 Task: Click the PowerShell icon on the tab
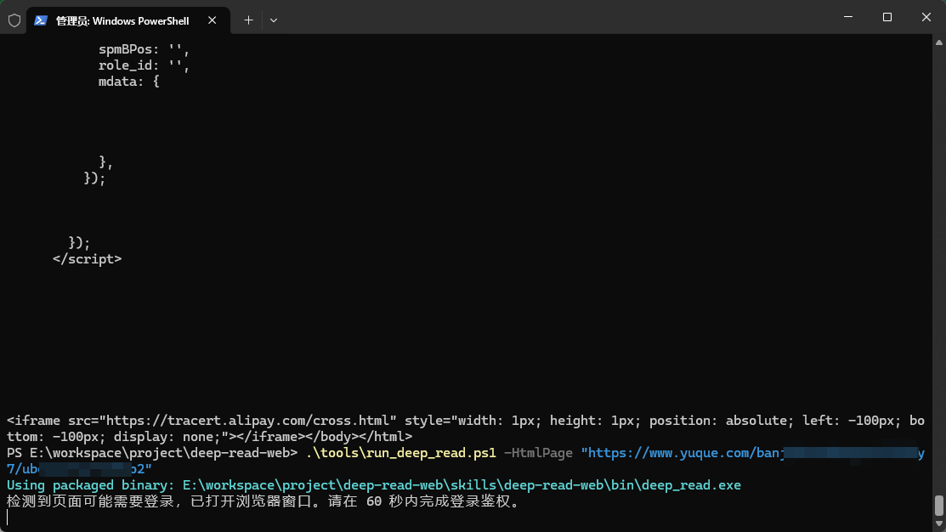point(41,20)
